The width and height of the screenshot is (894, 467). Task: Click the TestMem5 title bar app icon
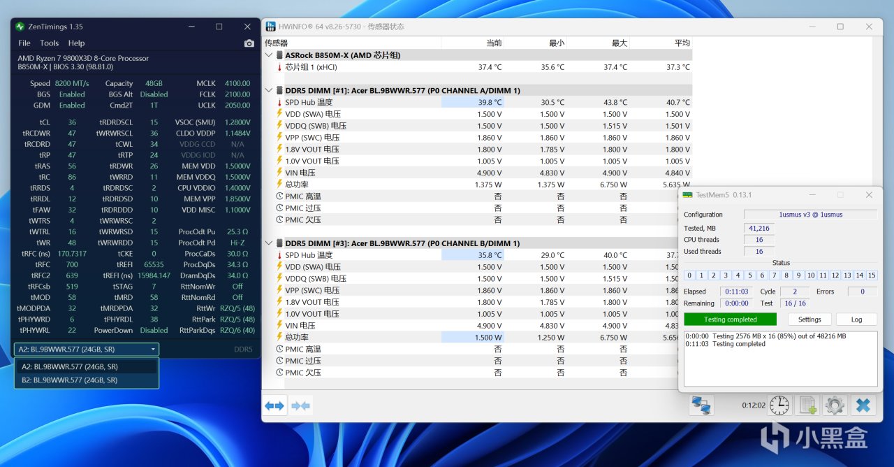pyautogui.click(x=687, y=195)
